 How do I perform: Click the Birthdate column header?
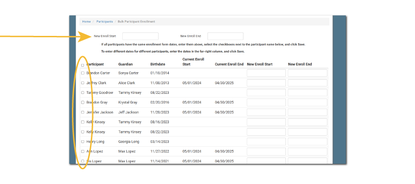[158, 64]
